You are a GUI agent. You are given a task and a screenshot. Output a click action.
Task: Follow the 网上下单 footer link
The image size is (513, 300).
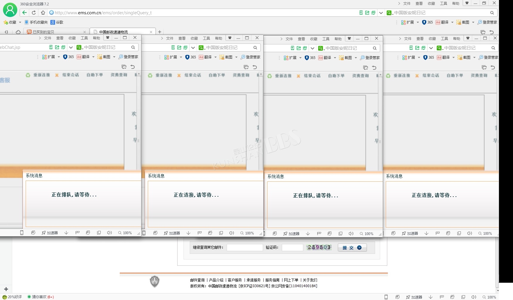(291, 280)
